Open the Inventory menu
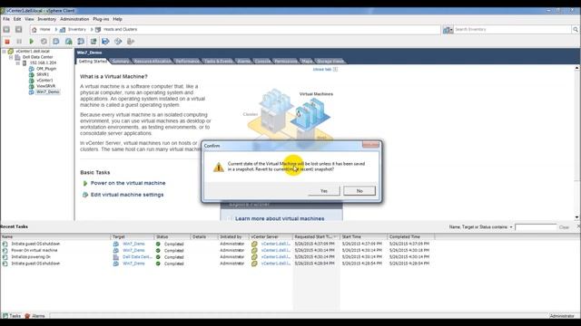Screen dimensions: 581x326 [46, 19]
